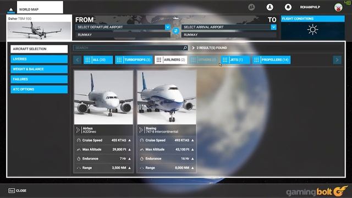Screen dimensions: 352x198
Task: Select the Boeing 747-8 Intercontinental image
Action: tap(167, 97)
